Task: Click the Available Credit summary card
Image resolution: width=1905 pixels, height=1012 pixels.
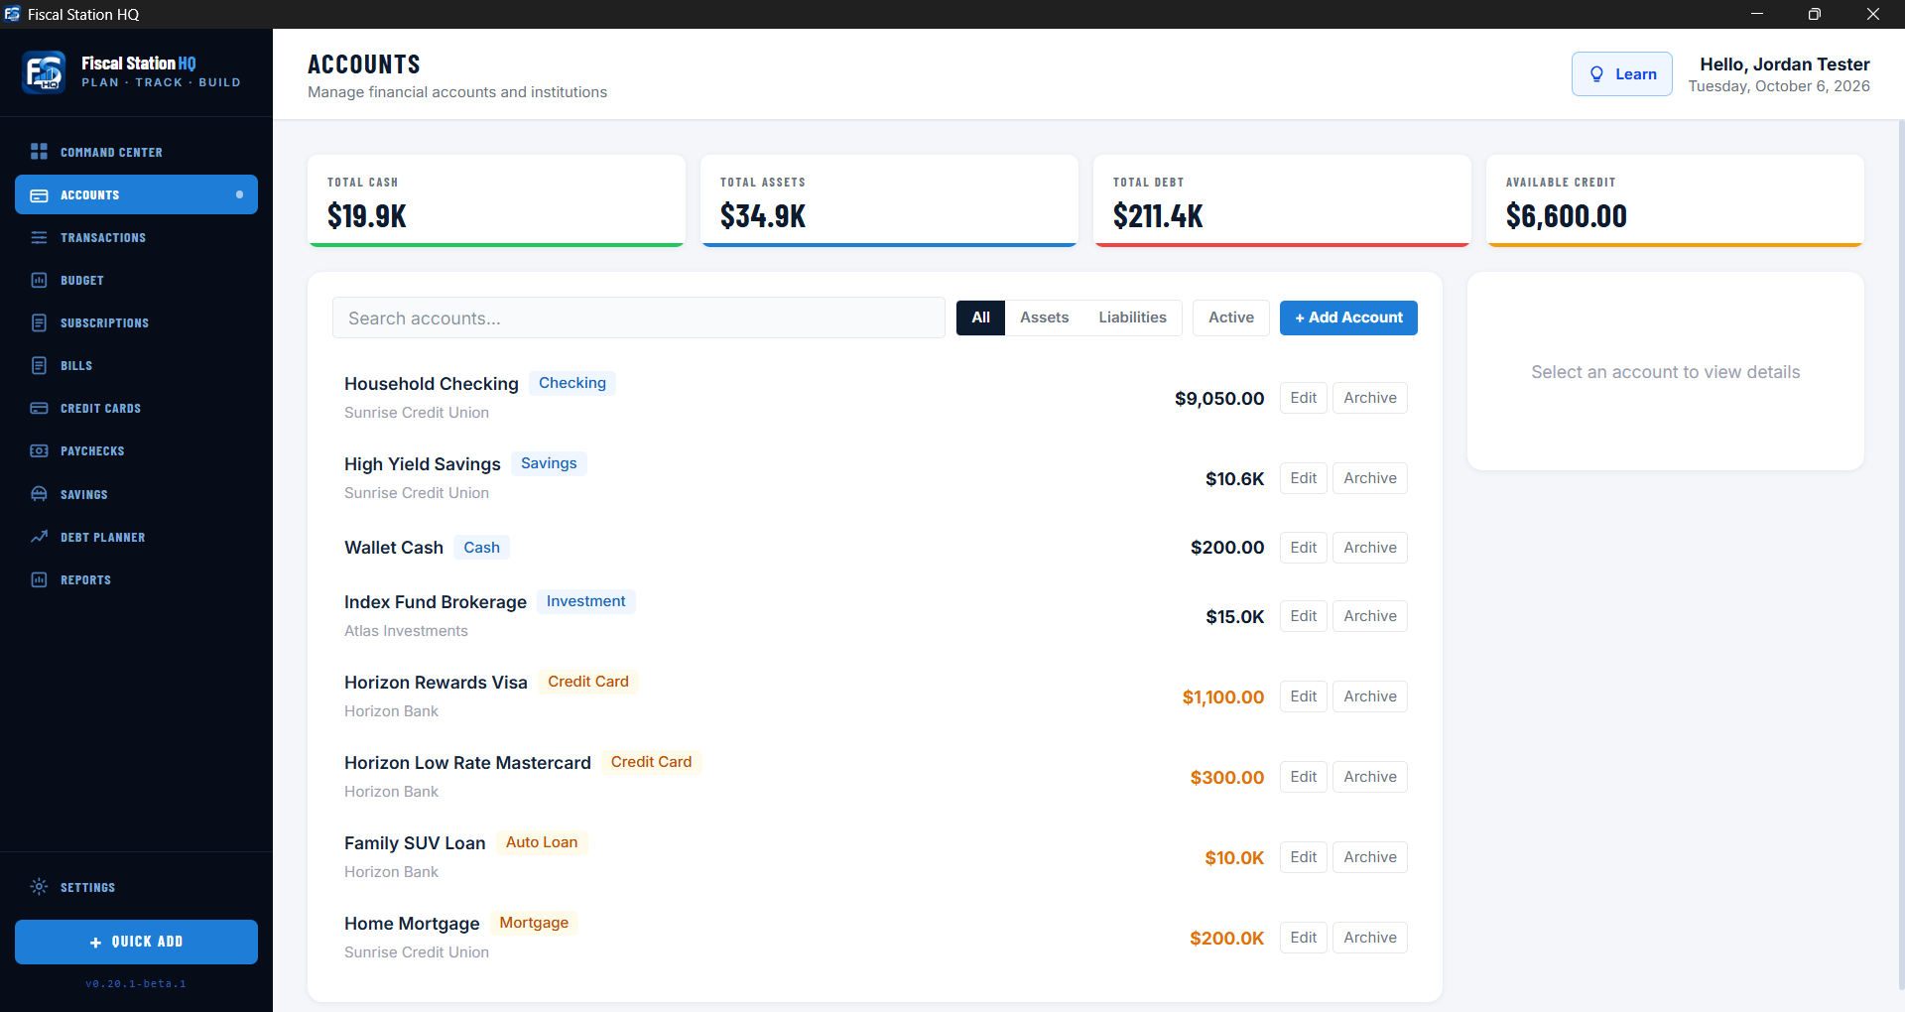Action: point(1675,200)
